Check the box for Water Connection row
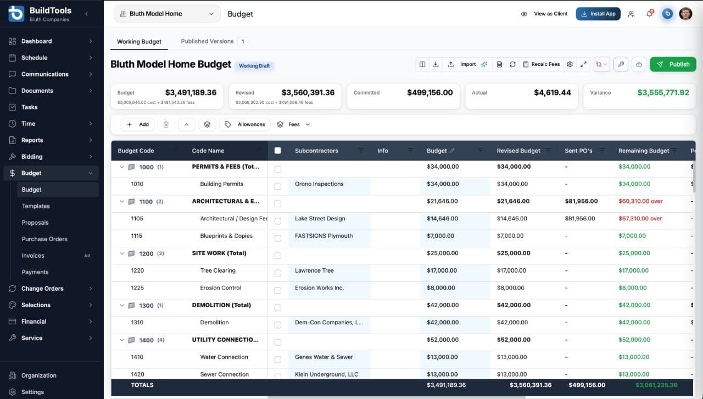The width and height of the screenshot is (703, 399). pos(277,359)
